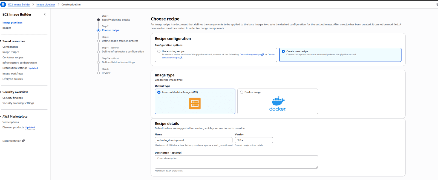Click into the Description text area

click(x=236, y=162)
